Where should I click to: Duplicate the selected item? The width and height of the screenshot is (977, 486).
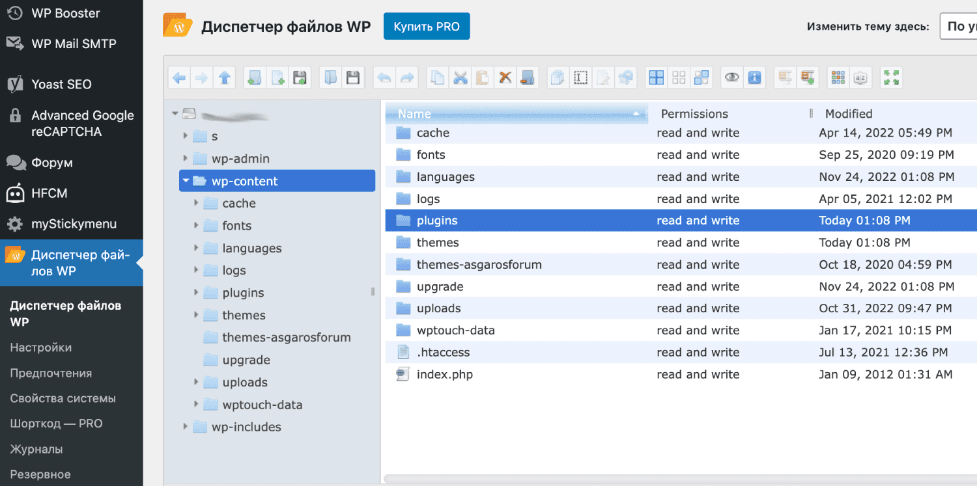pos(558,78)
